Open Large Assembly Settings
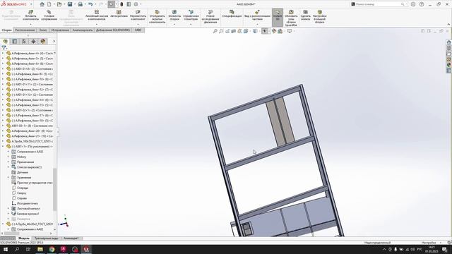452x254 pixels. tap(319, 17)
